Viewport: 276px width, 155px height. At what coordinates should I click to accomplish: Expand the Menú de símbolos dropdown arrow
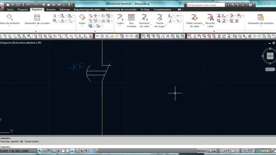pos(9,26)
